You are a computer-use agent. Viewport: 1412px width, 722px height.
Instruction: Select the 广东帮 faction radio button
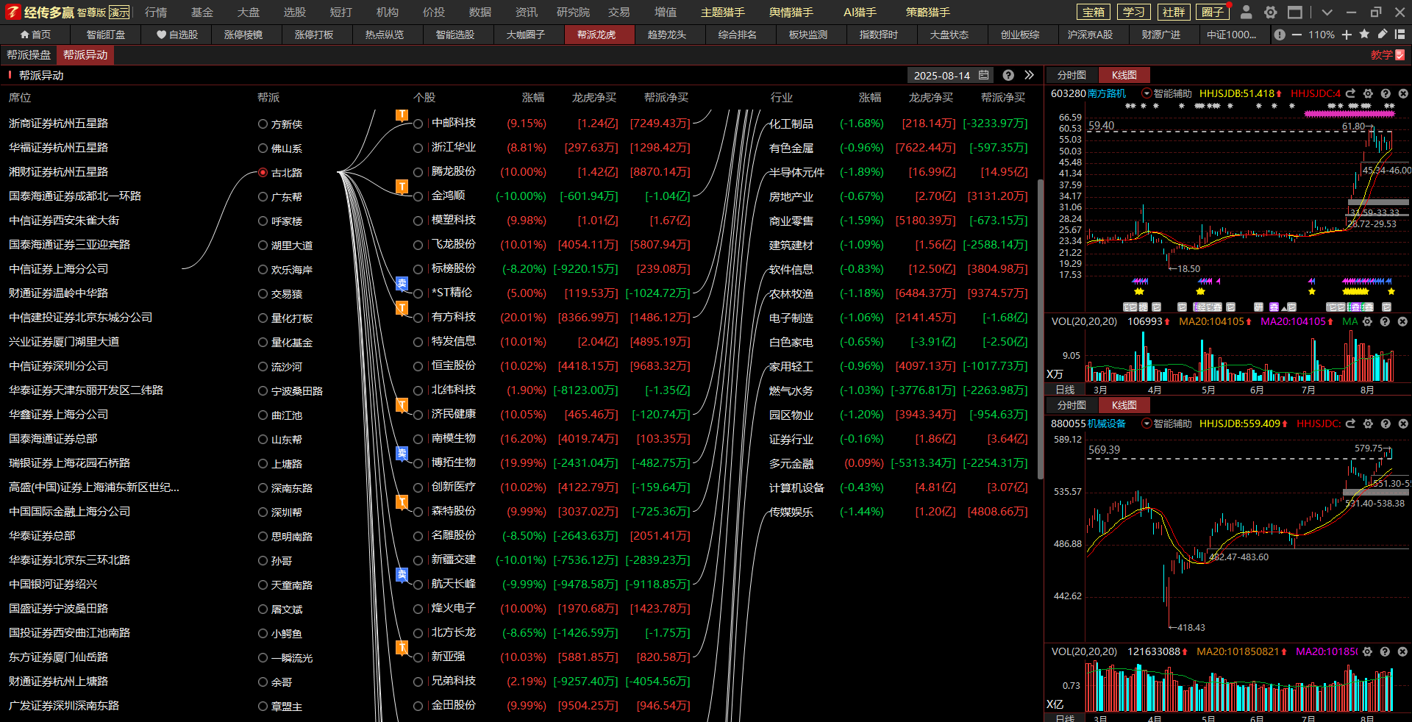(x=263, y=196)
